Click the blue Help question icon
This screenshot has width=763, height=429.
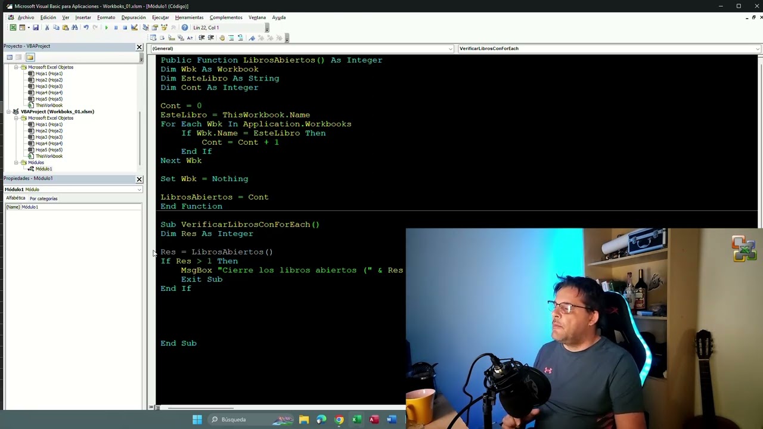pos(184,27)
